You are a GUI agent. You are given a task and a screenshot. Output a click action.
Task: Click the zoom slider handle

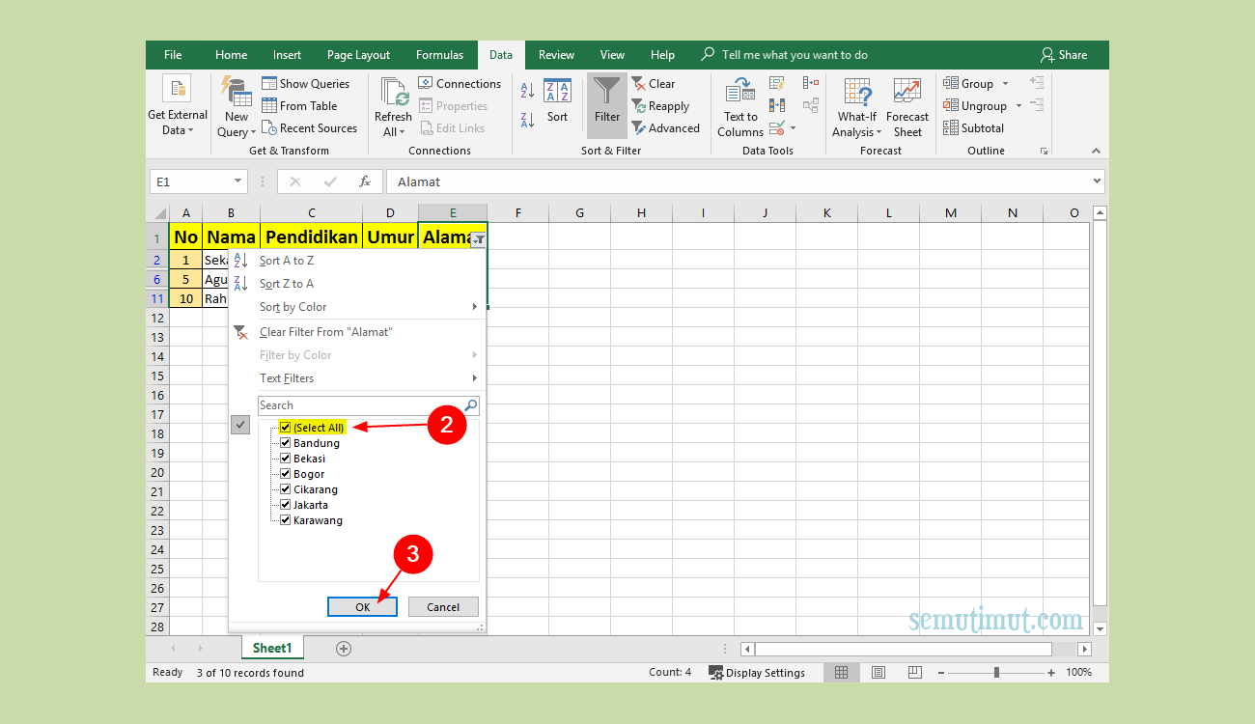(x=996, y=673)
